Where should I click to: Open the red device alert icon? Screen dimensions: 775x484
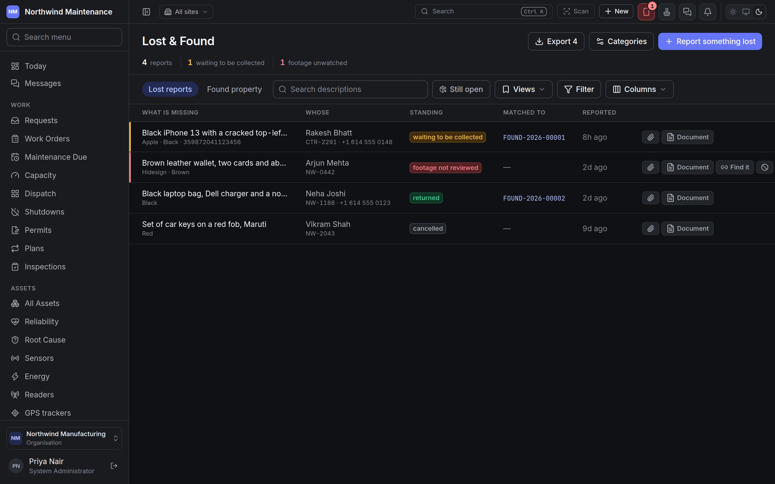point(646,12)
